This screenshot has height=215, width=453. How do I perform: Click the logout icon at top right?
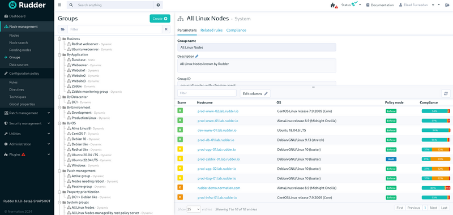[447, 5]
